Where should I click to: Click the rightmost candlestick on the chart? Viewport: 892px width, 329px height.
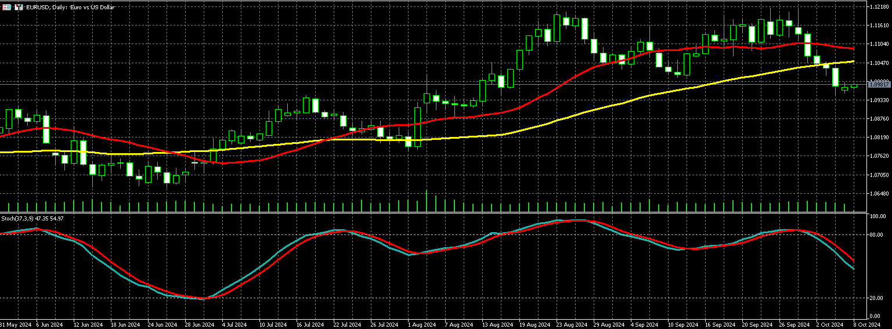pyautogui.click(x=854, y=86)
